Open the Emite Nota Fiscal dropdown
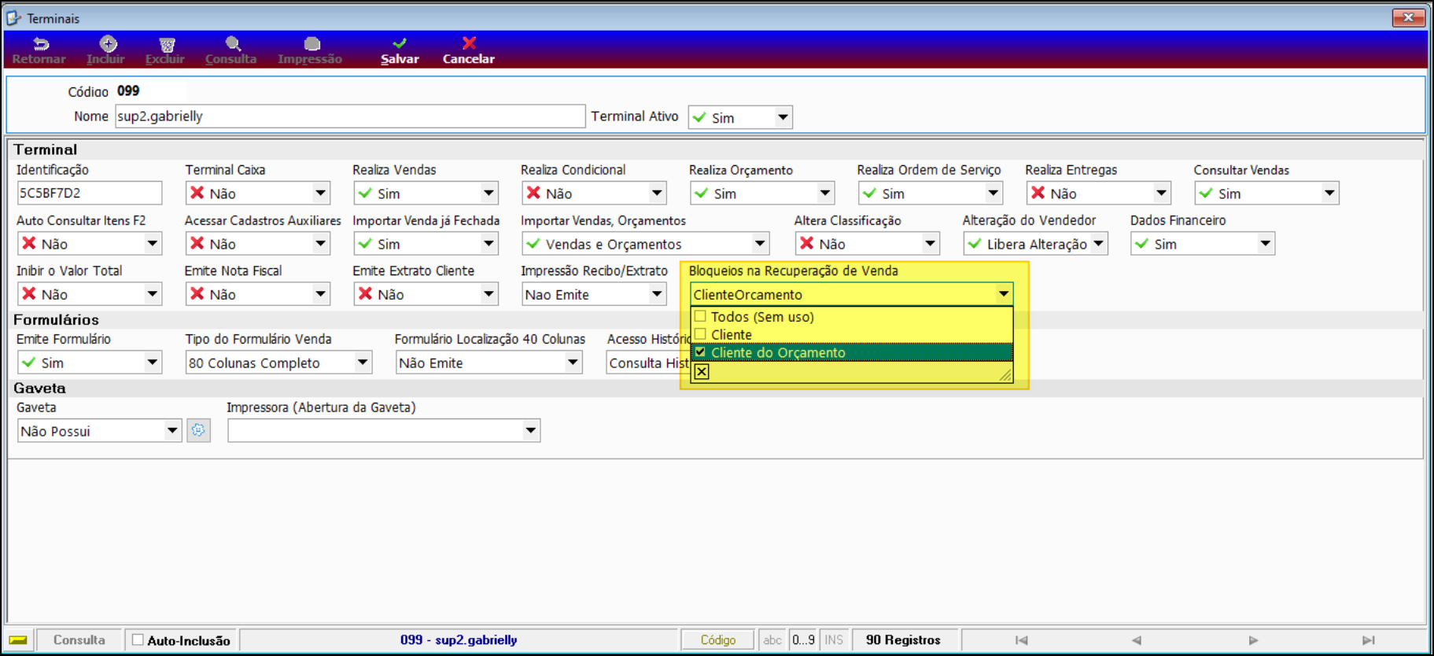 (320, 293)
